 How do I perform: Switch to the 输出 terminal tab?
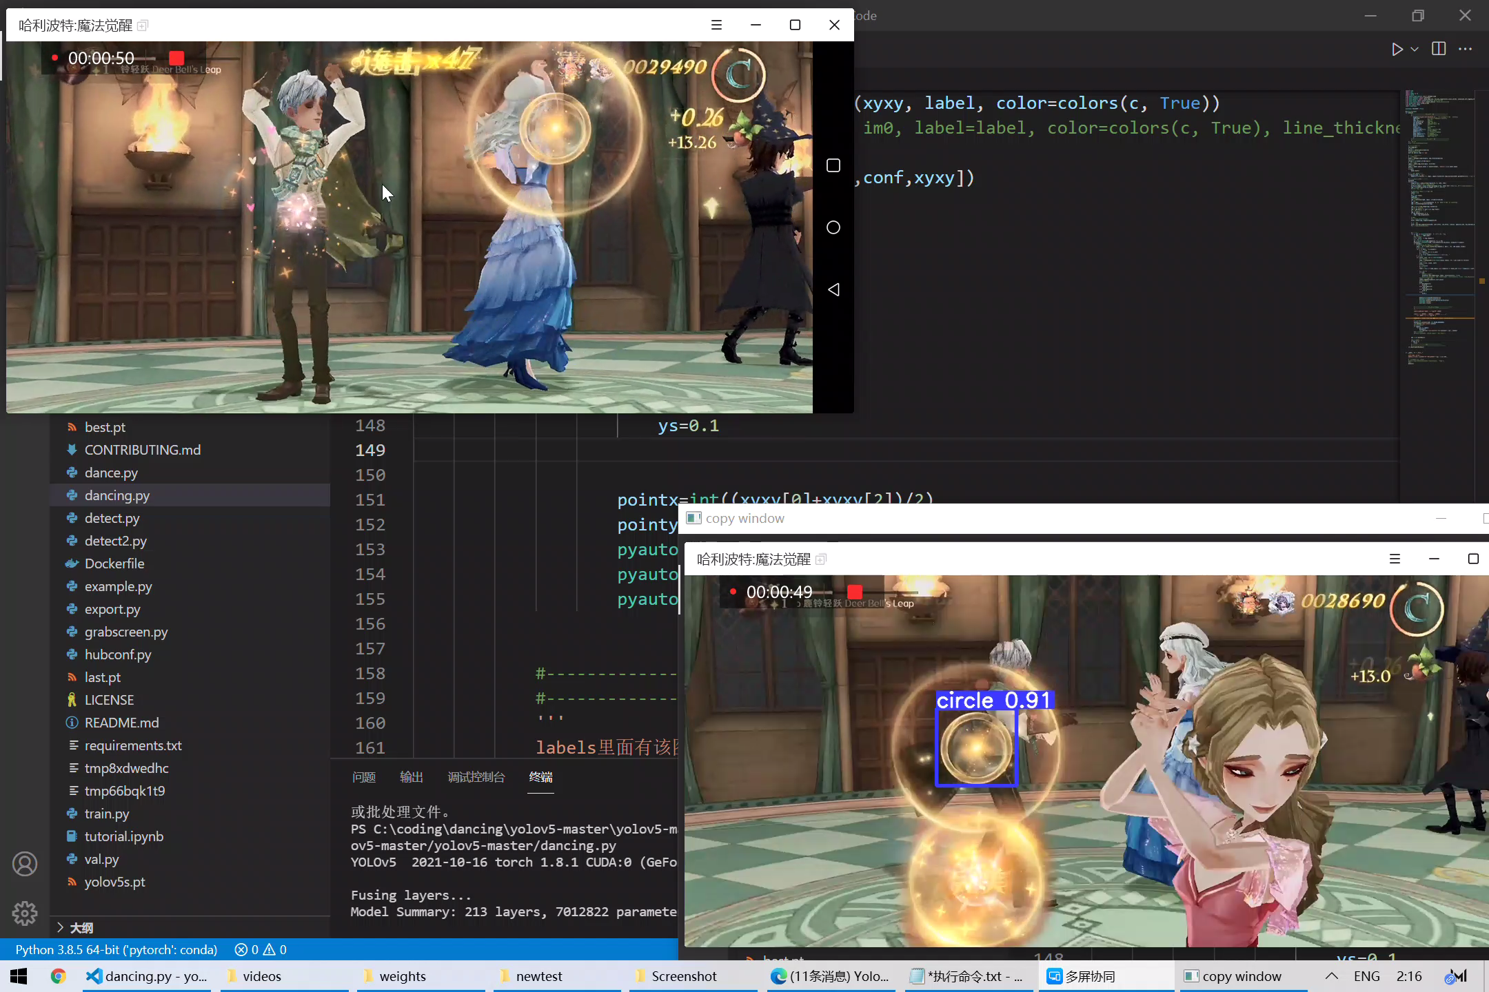(x=411, y=777)
